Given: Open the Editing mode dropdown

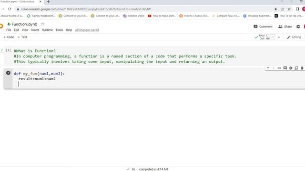Looking at the screenshot, I should (x=294, y=37).
